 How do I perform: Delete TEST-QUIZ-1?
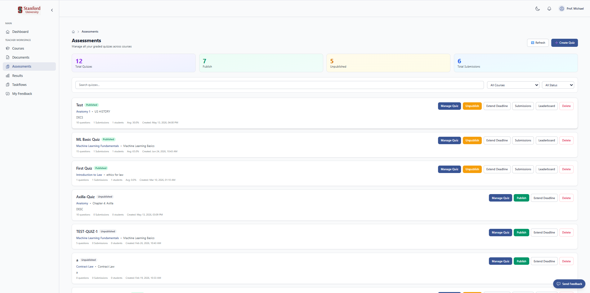pos(566,233)
